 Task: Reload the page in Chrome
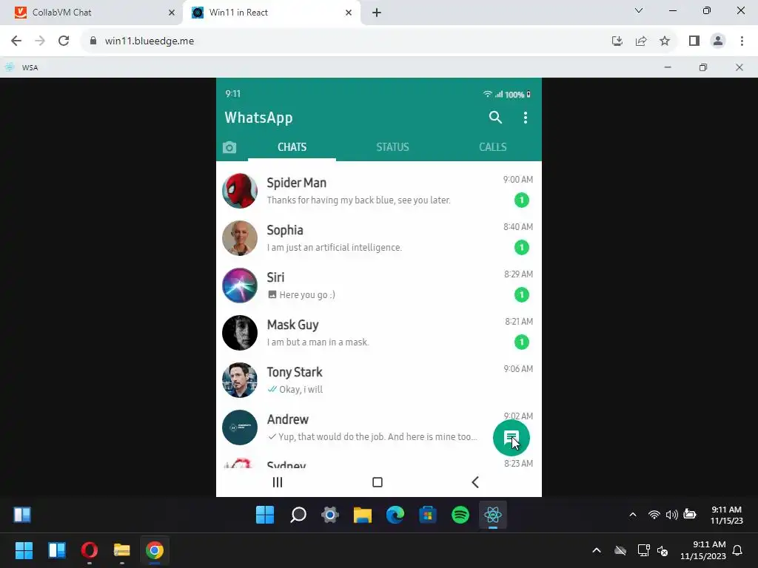coord(64,41)
